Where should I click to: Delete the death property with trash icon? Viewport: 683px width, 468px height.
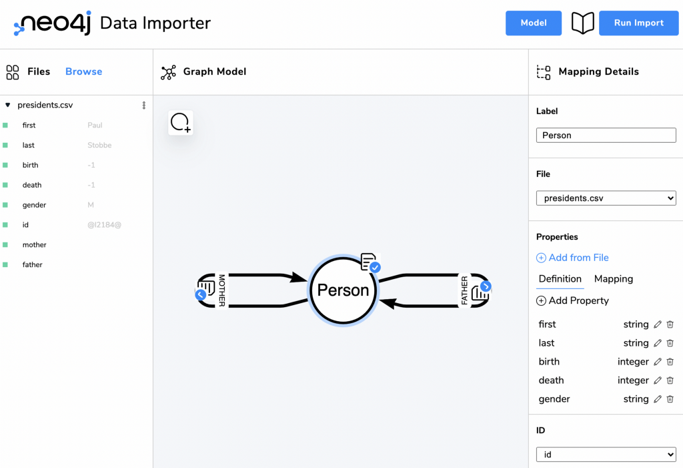(670, 381)
